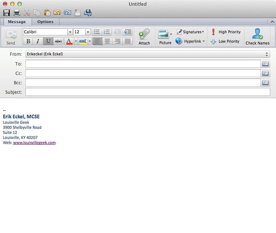The width and height of the screenshot is (276, 233).
Task: Open address book for Cc field
Action: [265, 73]
